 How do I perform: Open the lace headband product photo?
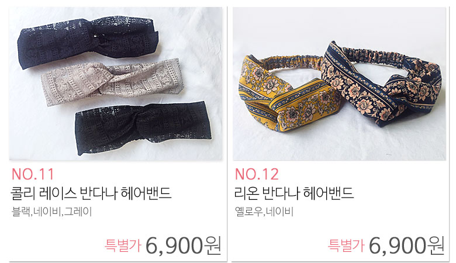click(116, 84)
